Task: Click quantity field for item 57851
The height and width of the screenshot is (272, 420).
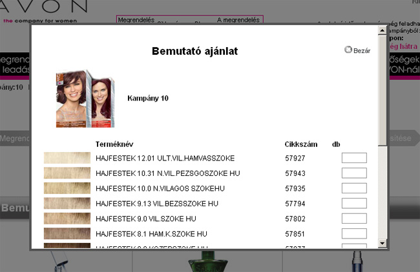Action: pyautogui.click(x=354, y=234)
